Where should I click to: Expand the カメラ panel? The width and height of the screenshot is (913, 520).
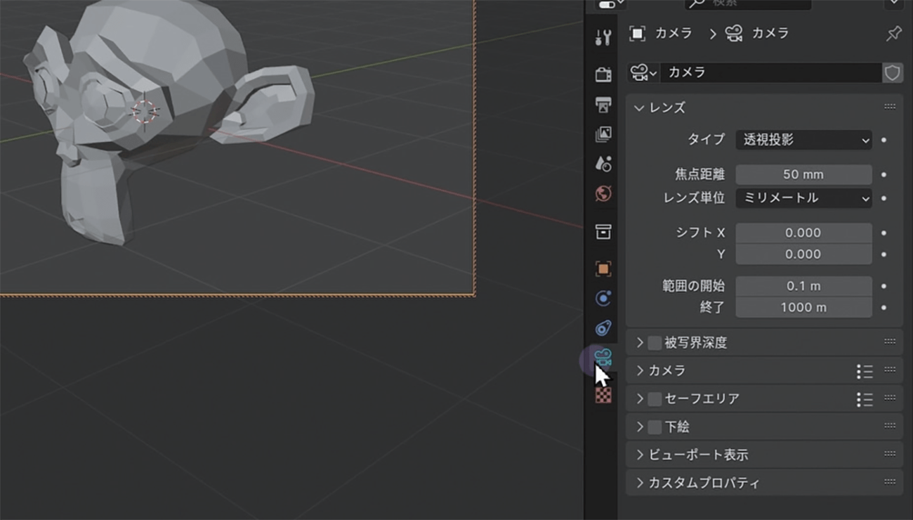point(640,370)
